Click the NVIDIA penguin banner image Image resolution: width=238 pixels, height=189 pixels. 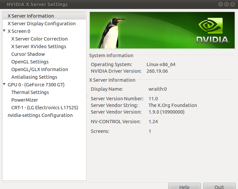[162, 30]
